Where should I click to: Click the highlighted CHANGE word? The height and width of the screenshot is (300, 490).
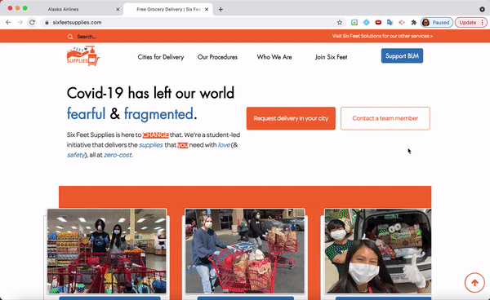(156, 135)
